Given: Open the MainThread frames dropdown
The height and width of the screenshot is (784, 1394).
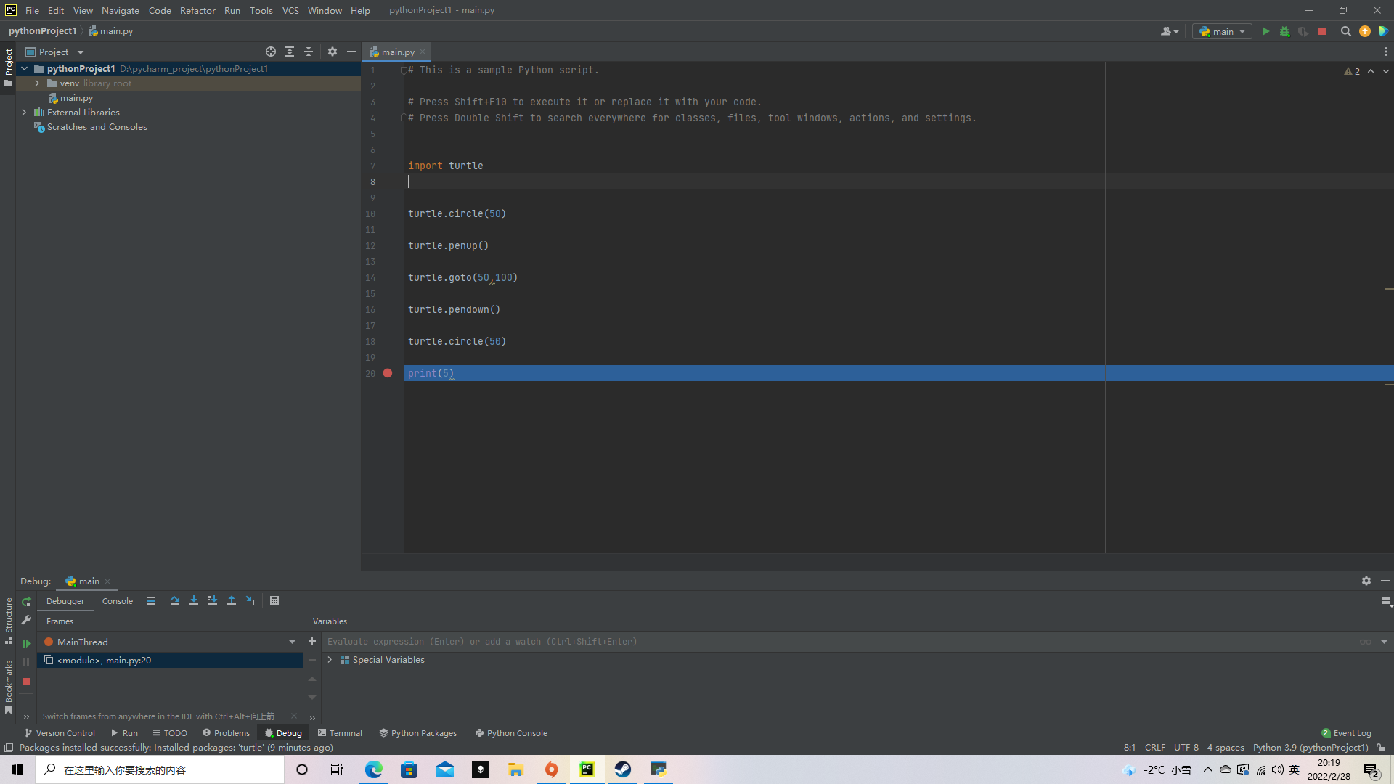Looking at the screenshot, I should coord(292,642).
